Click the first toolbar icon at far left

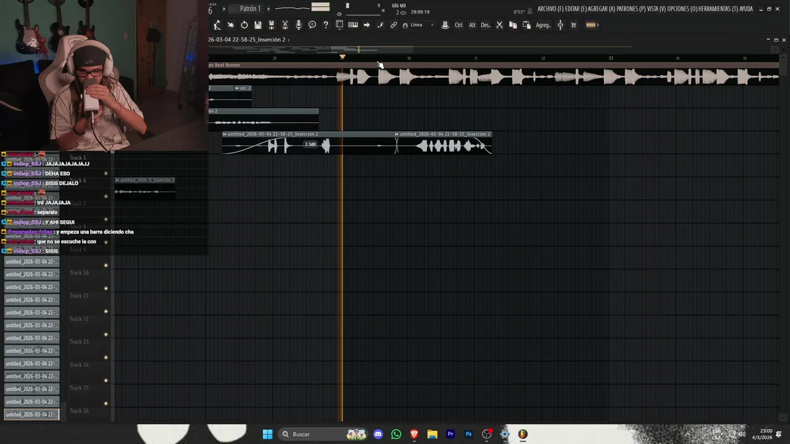[217, 25]
